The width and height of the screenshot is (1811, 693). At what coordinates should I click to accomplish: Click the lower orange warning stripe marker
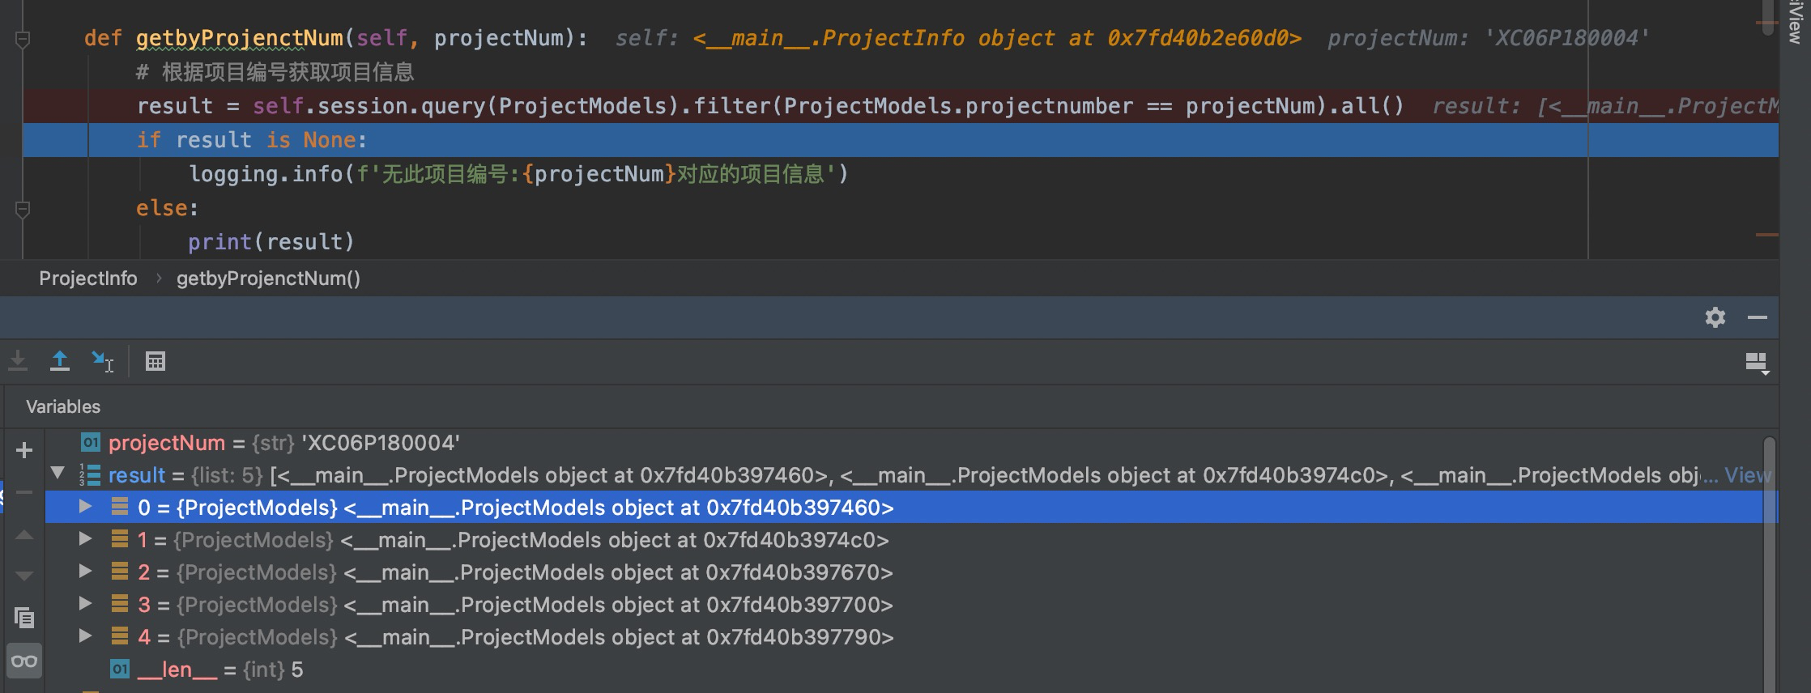[1766, 235]
